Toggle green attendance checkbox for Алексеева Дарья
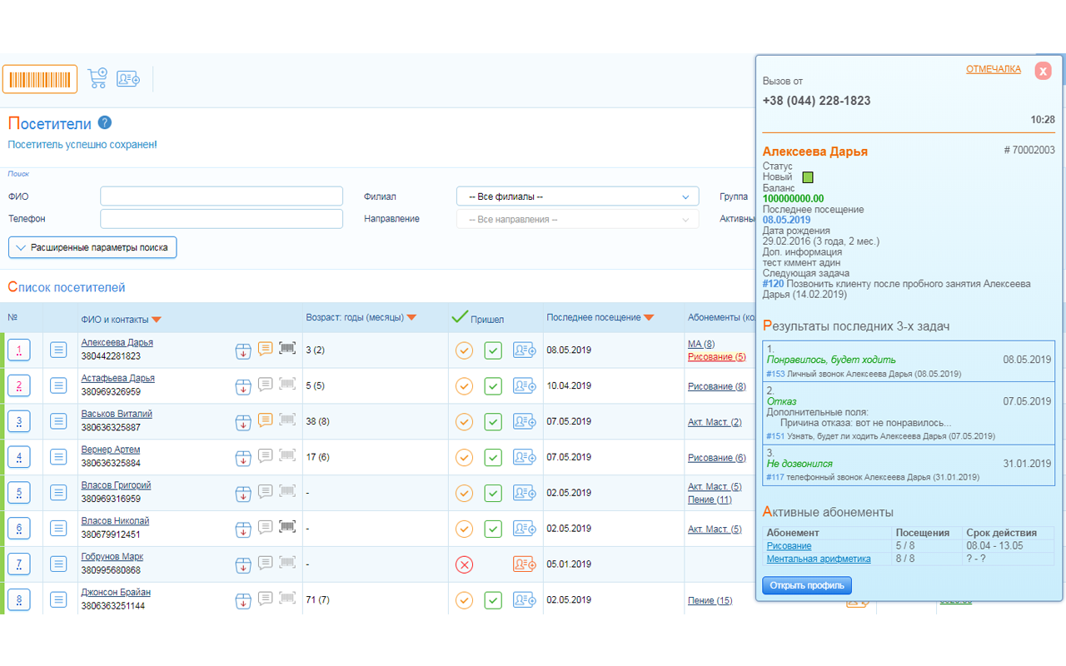Viewport: 1066px width, 666px height. pyautogui.click(x=493, y=350)
